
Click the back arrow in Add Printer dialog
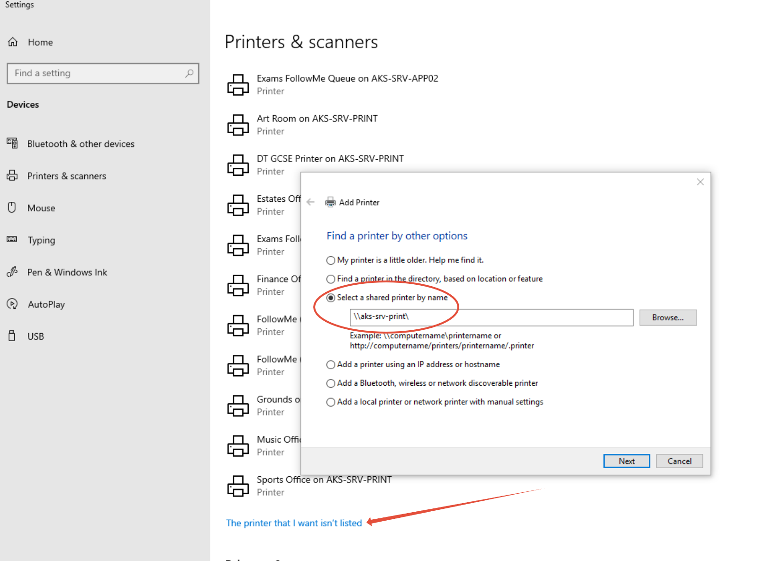tap(310, 202)
